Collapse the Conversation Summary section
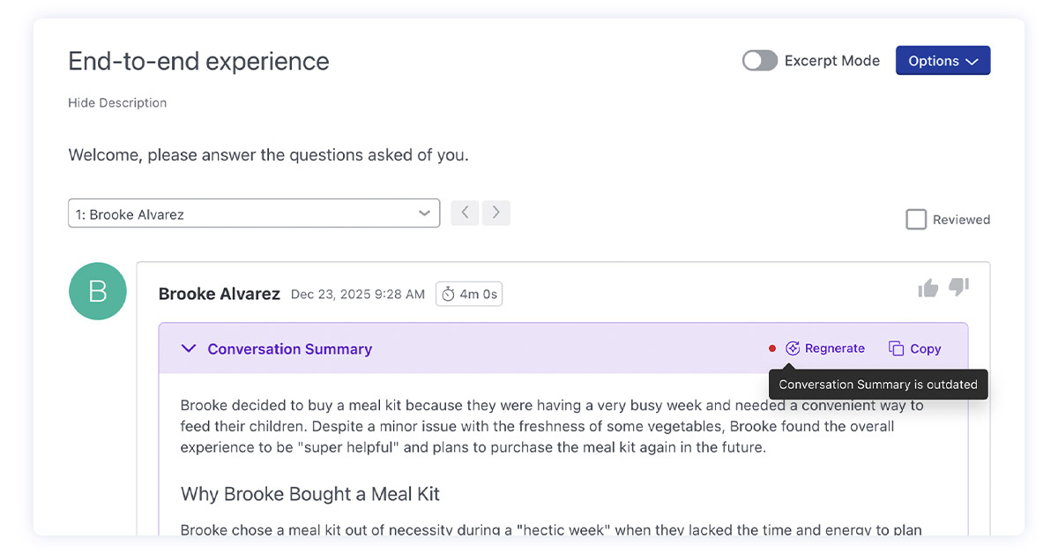Viewport: 1058px width, 554px height. [188, 348]
